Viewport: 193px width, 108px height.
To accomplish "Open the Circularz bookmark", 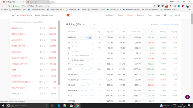I will click(82, 9).
